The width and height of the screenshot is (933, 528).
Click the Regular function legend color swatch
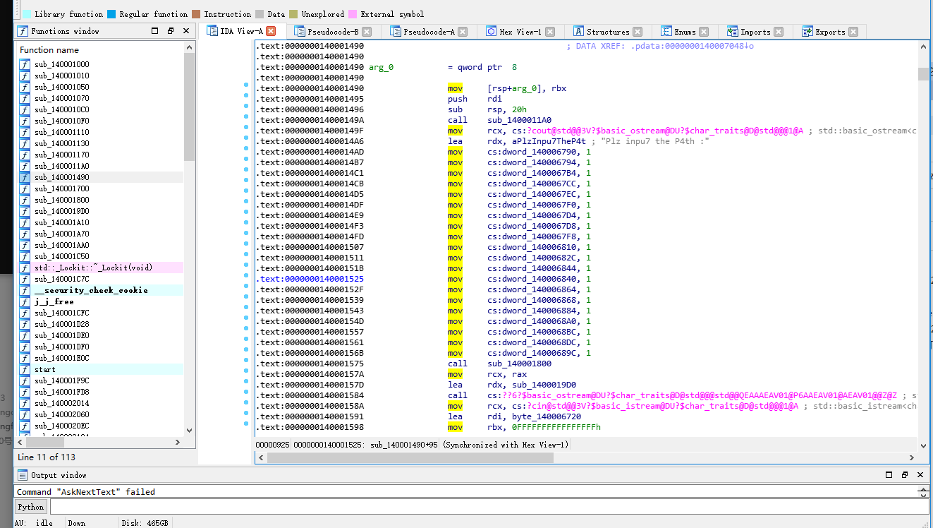[x=111, y=14]
